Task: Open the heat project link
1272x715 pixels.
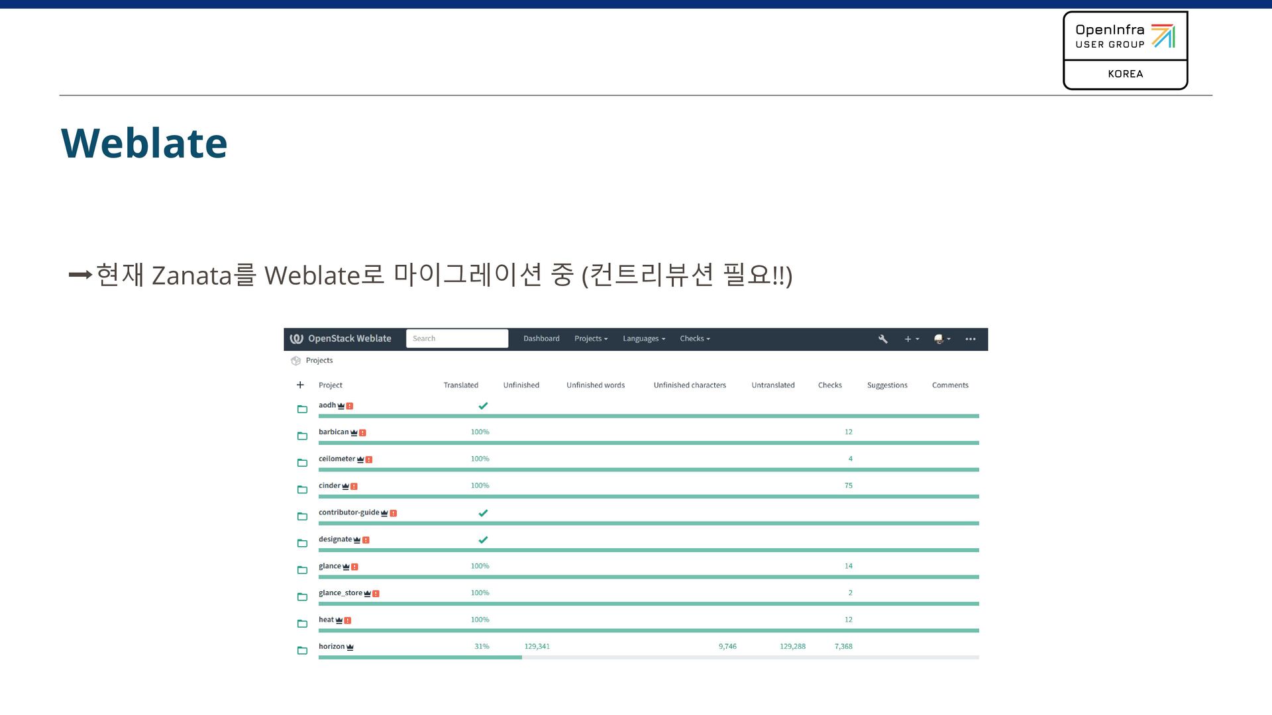Action: click(326, 620)
